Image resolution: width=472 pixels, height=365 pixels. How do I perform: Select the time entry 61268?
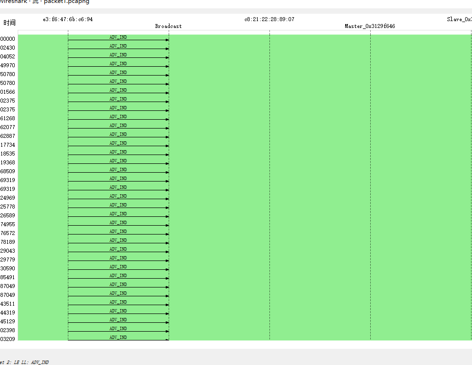pyautogui.click(x=7, y=118)
